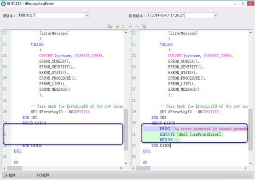Click [ErrorMessage] in the left pane
The width and height of the screenshot is (255, 180).
point(54,33)
